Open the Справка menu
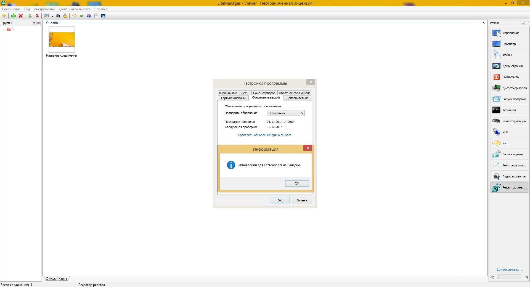This screenshot has height=287, width=530. point(101,9)
